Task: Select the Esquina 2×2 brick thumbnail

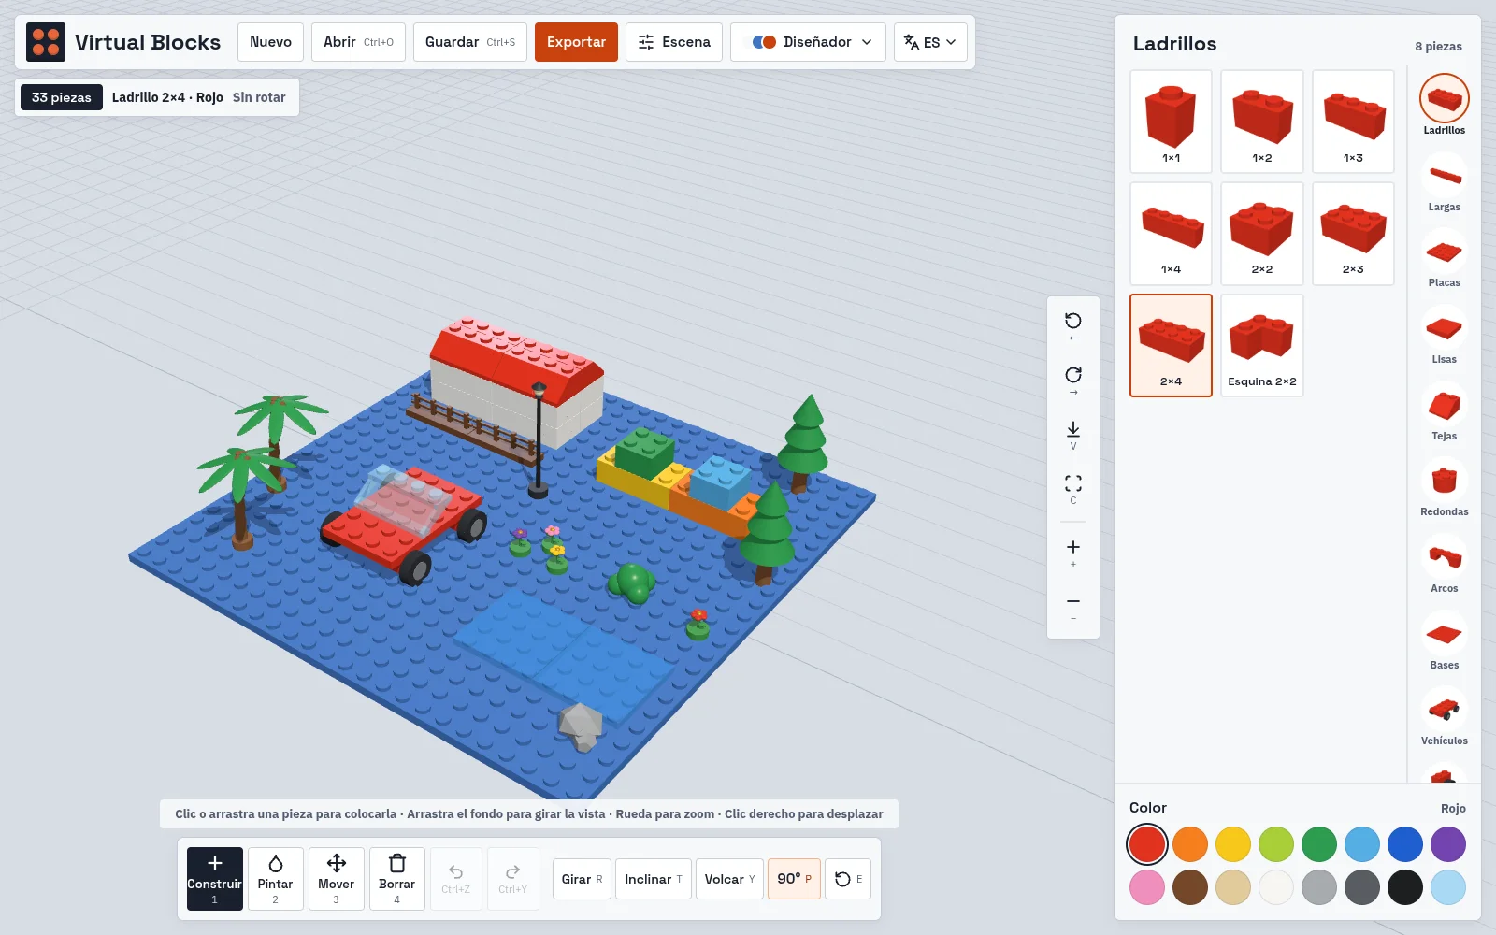Action: [1262, 345]
